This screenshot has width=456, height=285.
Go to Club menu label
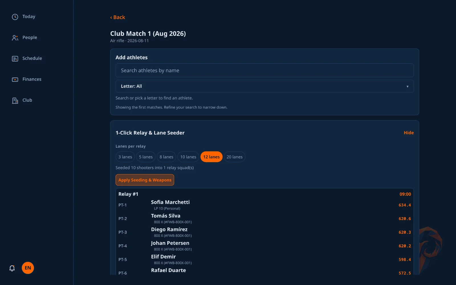click(27, 100)
